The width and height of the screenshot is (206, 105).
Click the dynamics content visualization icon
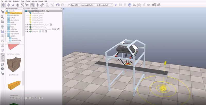(x=68, y=5)
